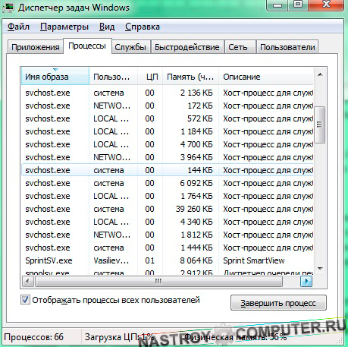Click the Загрузка ЦП status entry
348x347 pixels.
119,337
